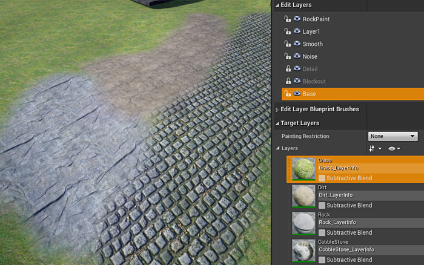Toggle visibility of Detail layer
The image size is (424, 265).
pos(297,68)
